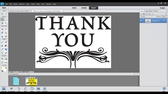Select the Brush tool
Viewport: 168px width, 94px height.
2,42
